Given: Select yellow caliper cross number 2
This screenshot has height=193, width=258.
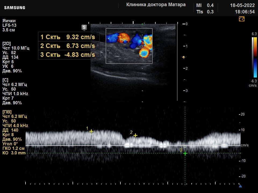Looking at the screenshot, I should tap(135, 135).
